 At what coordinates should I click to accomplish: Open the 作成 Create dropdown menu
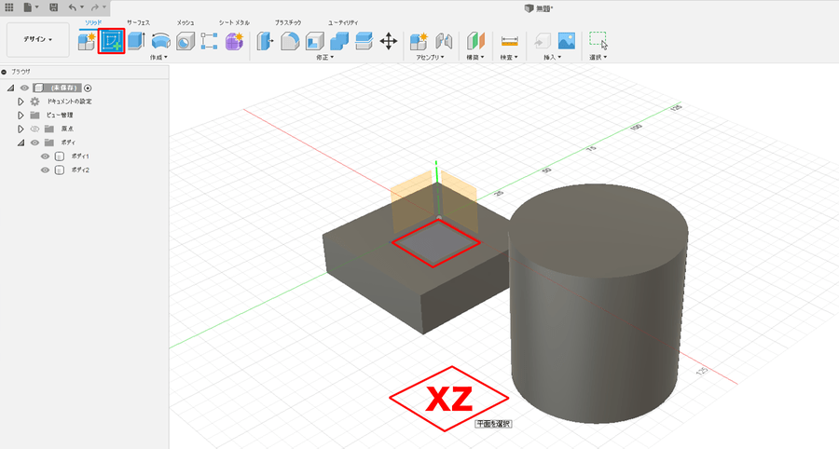point(158,57)
